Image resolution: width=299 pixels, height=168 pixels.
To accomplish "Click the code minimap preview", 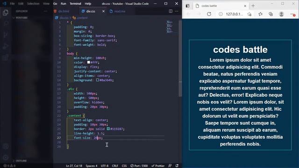I will (x=170, y=27).
